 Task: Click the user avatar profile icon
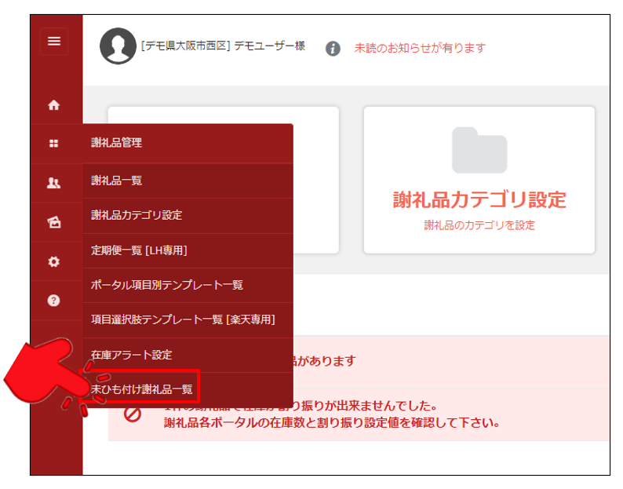pyautogui.click(x=118, y=47)
